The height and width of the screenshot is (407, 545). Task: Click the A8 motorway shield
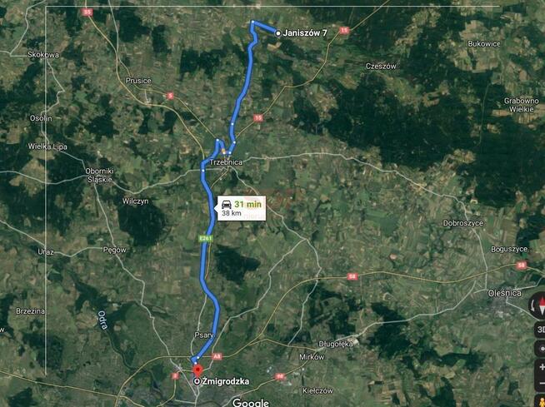click(x=217, y=356)
